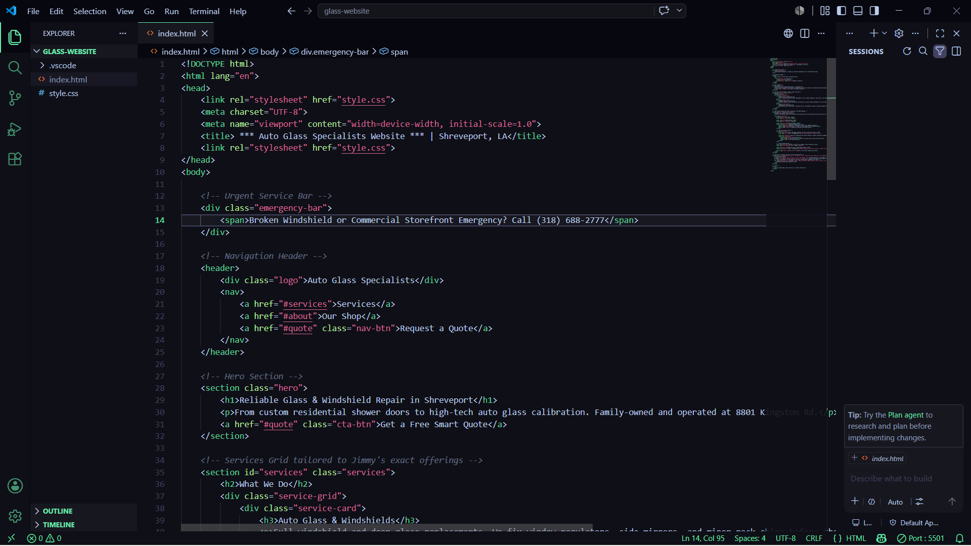Open the Customize Layout icon

(825, 11)
